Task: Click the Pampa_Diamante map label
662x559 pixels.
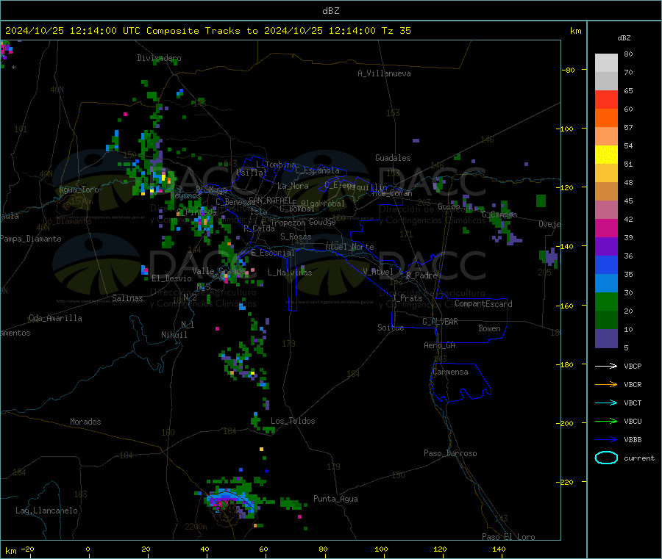Action: [x=31, y=239]
